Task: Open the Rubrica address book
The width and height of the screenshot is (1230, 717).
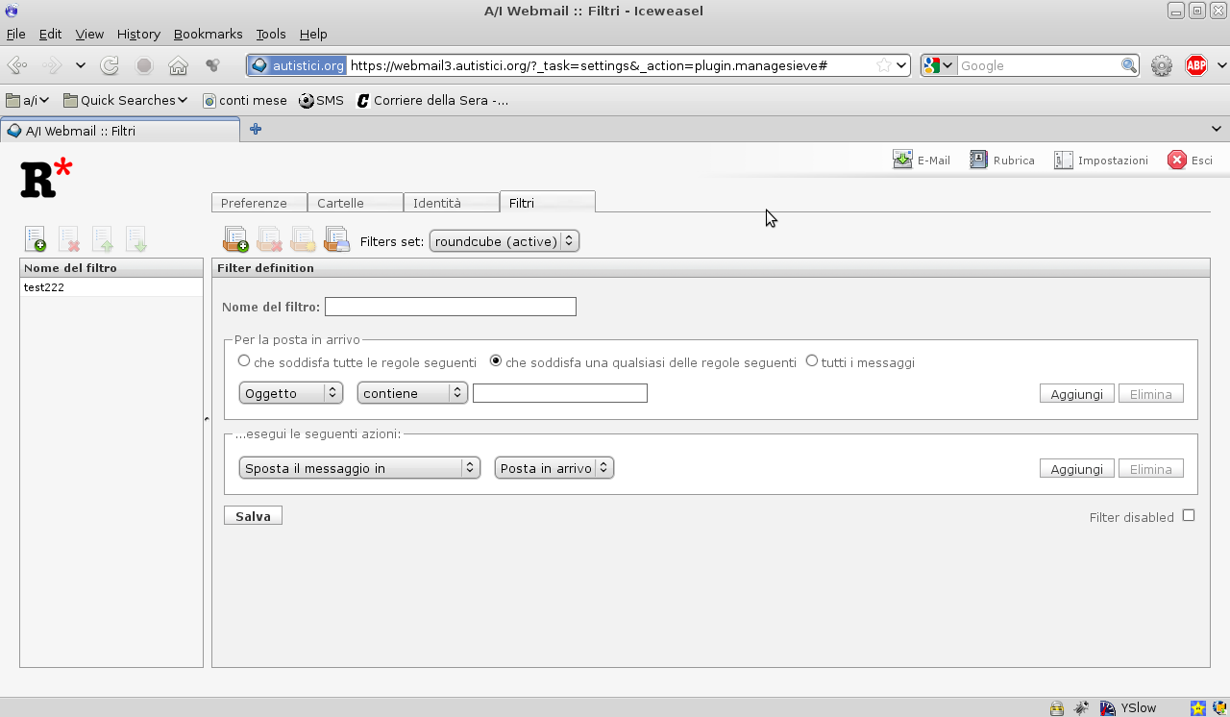Action: [x=1002, y=161]
